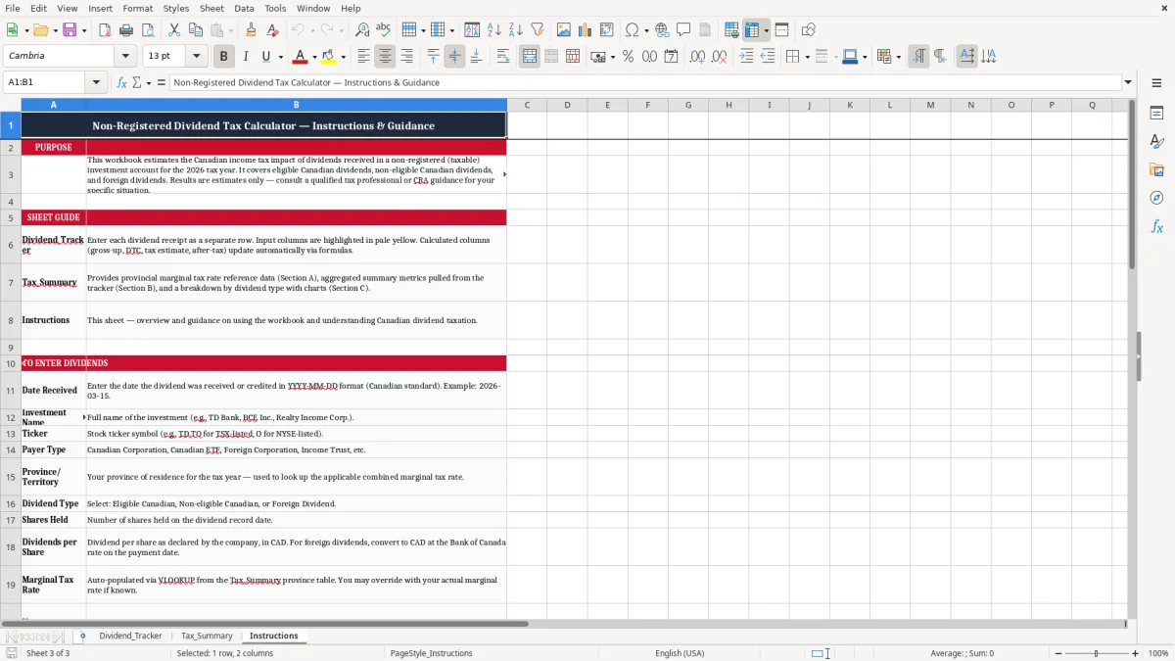The height and width of the screenshot is (661, 1175).
Task: Click the Copy icon
Action: coord(196,30)
